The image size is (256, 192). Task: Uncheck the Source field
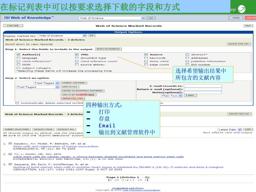point(146,54)
